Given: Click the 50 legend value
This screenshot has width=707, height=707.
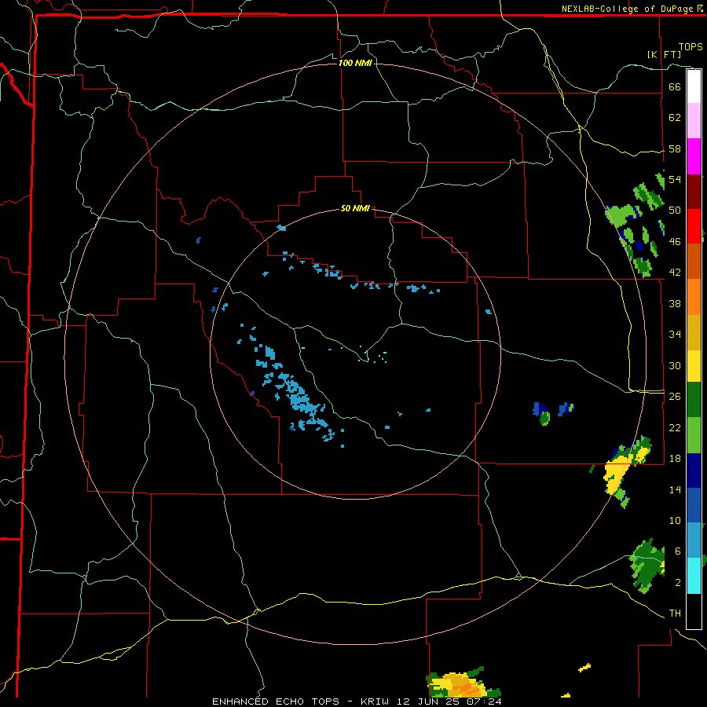Looking at the screenshot, I should 675,211.
